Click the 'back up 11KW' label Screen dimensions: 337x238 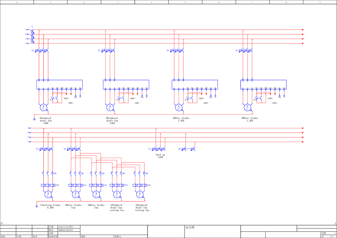(x=160, y=156)
